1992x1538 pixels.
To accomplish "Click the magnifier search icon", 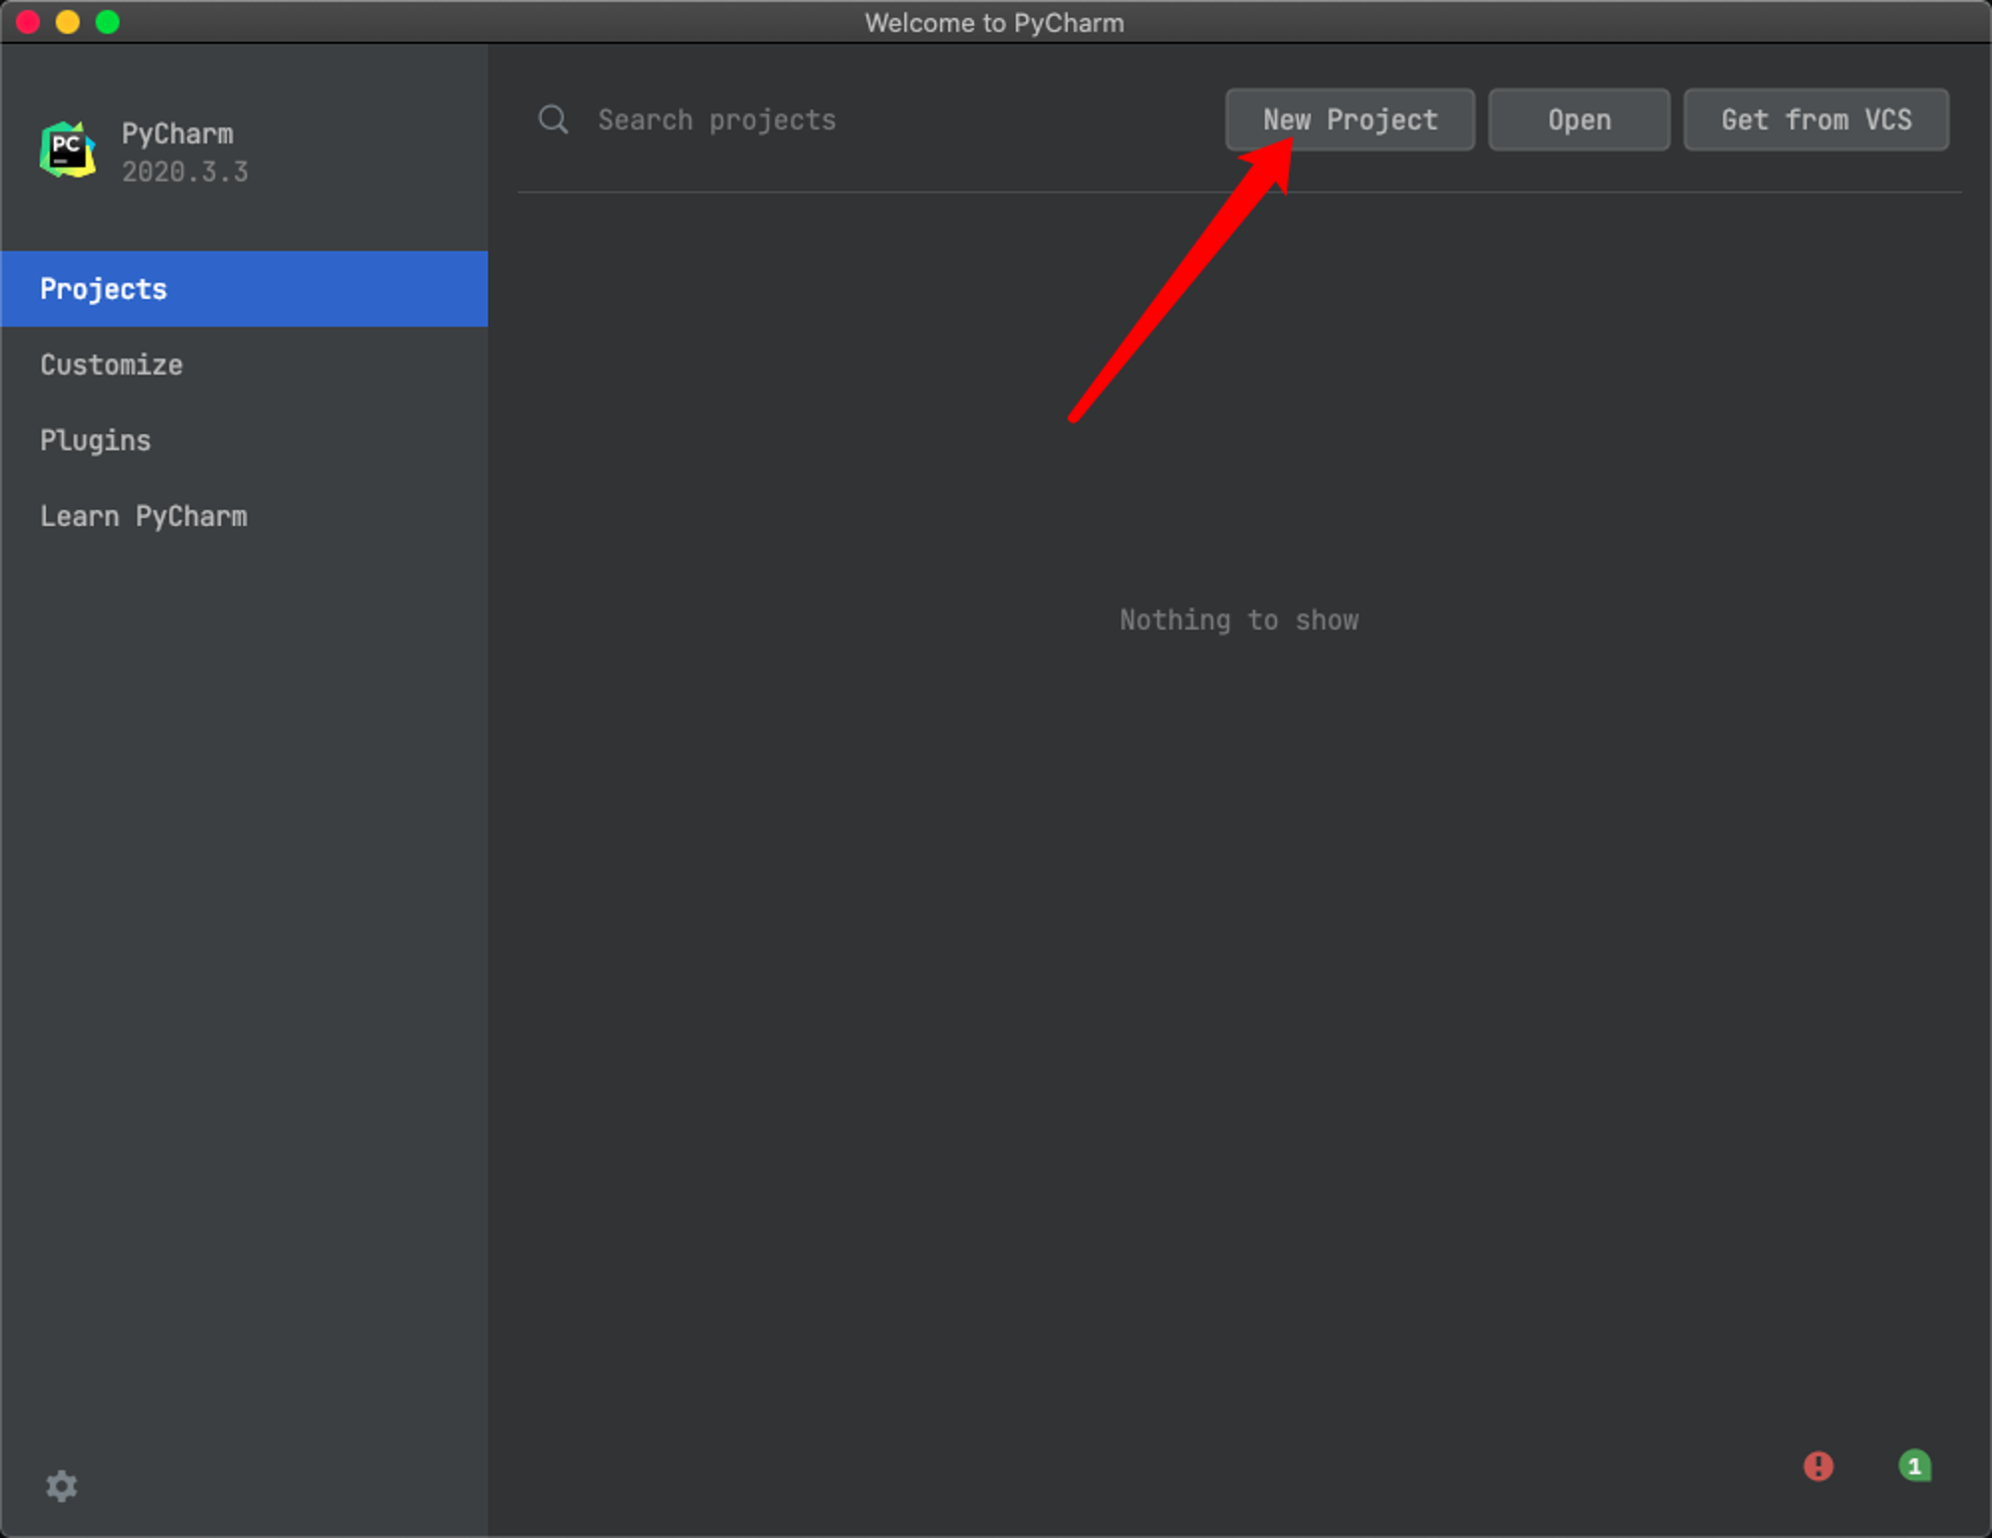I will pyautogui.click(x=554, y=120).
